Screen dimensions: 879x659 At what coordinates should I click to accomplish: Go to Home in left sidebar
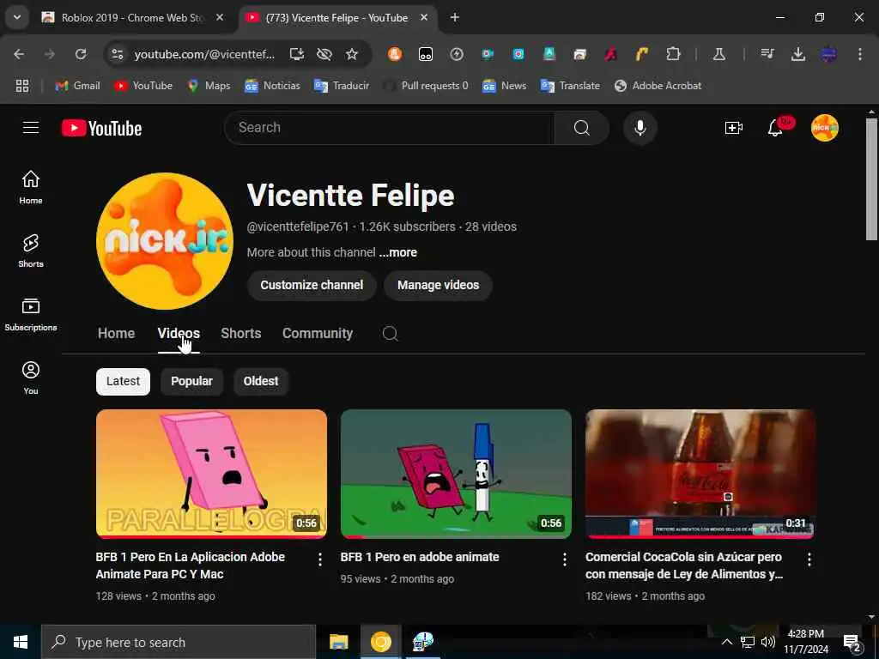point(31,187)
